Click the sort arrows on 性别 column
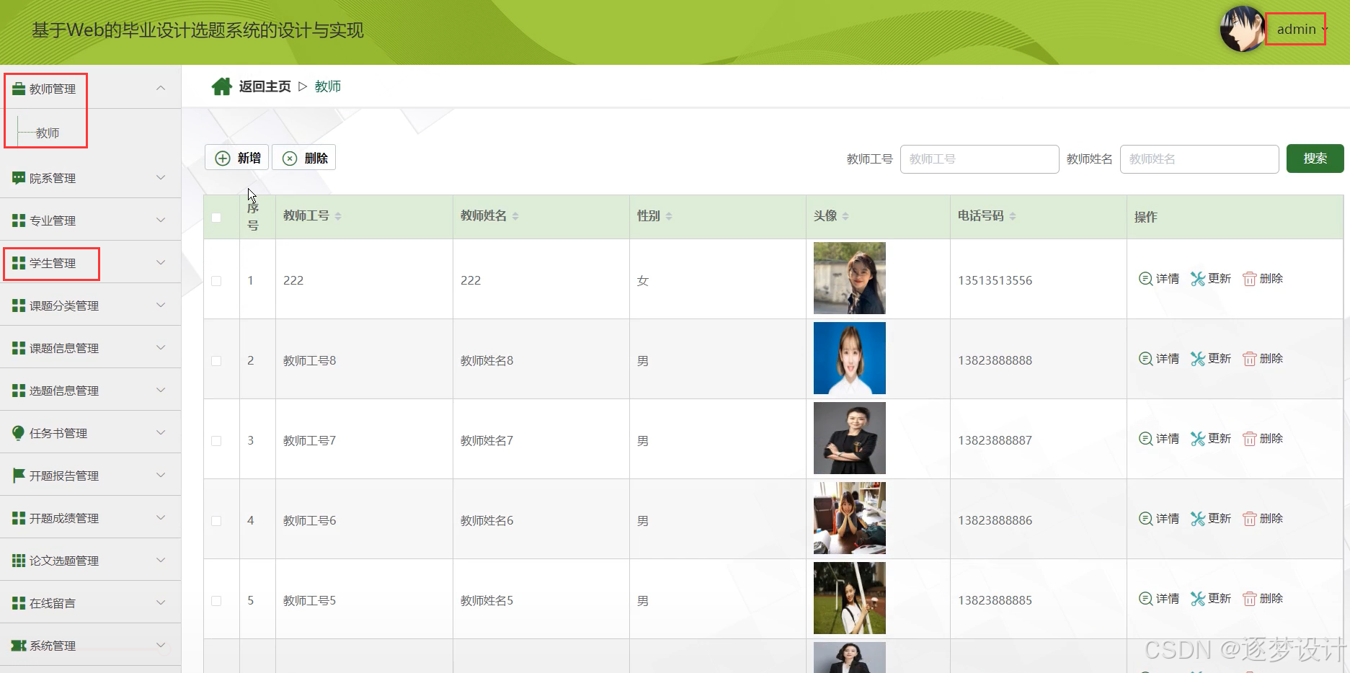 click(669, 216)
